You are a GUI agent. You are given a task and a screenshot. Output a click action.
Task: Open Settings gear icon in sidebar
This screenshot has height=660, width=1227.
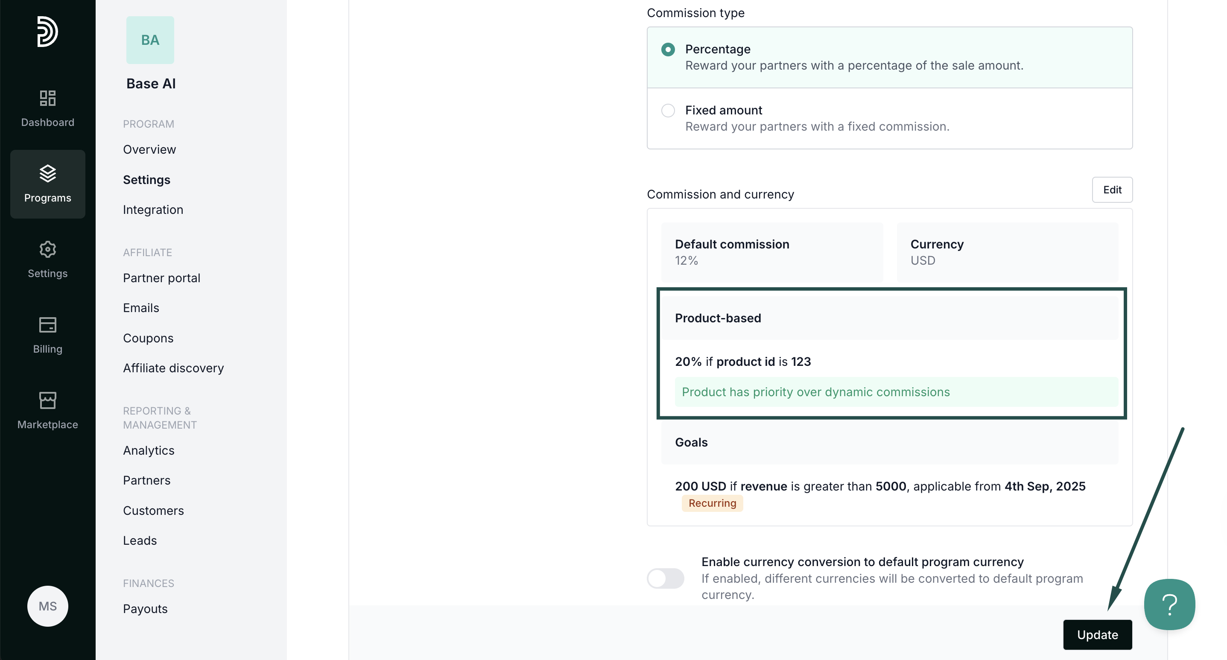click(48, 249)
